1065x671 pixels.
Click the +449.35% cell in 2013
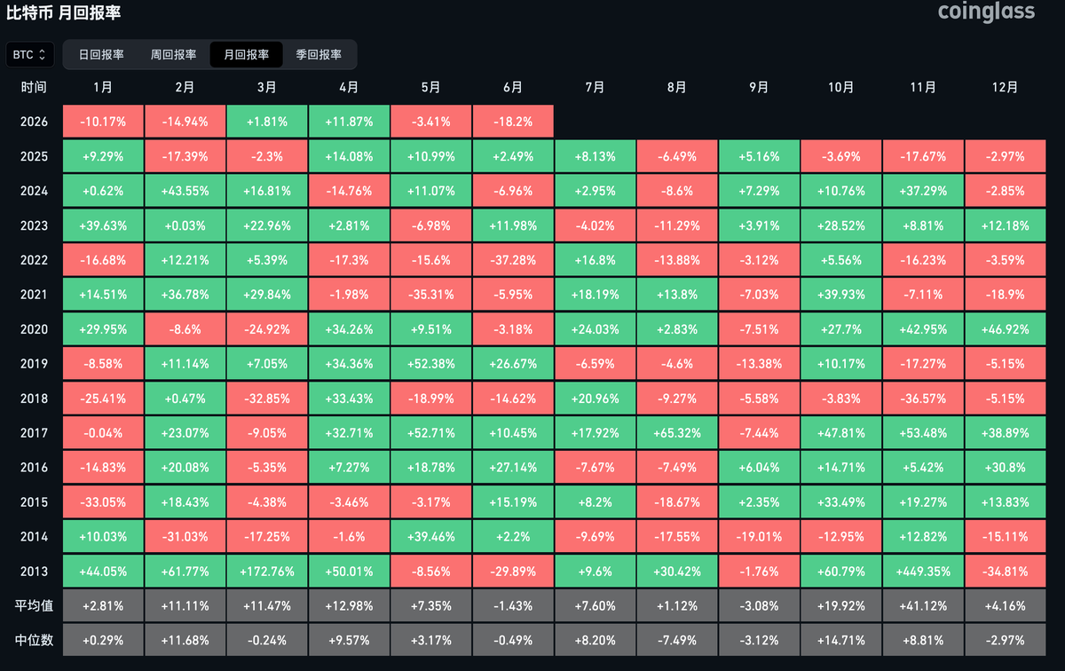click(x=923, y=571)
